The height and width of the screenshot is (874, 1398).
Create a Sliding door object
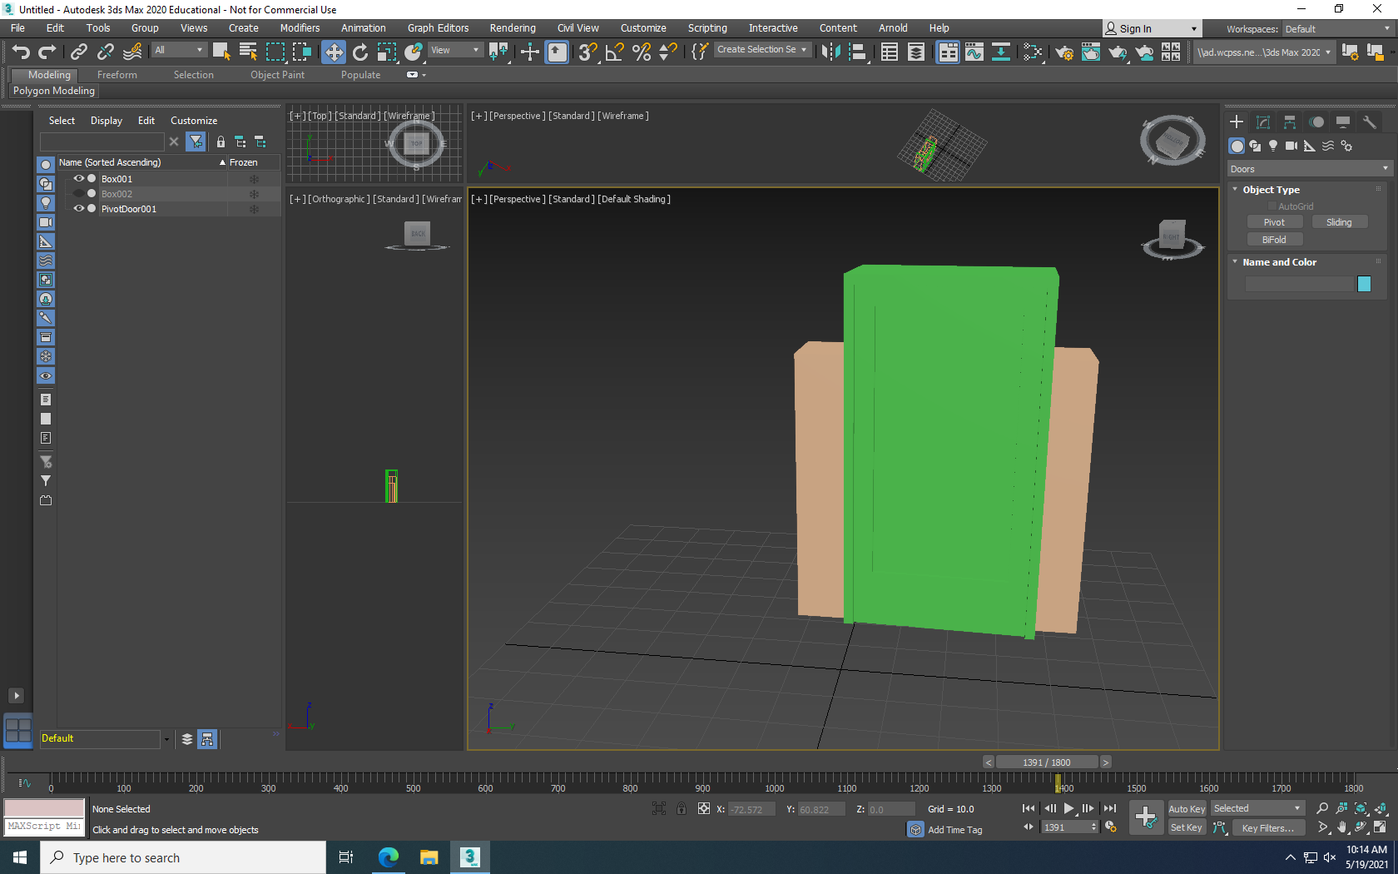pos(1339,222)
